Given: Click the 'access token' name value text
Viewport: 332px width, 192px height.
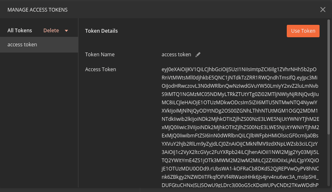Looking at the screenshot, I should click(176, 55).
